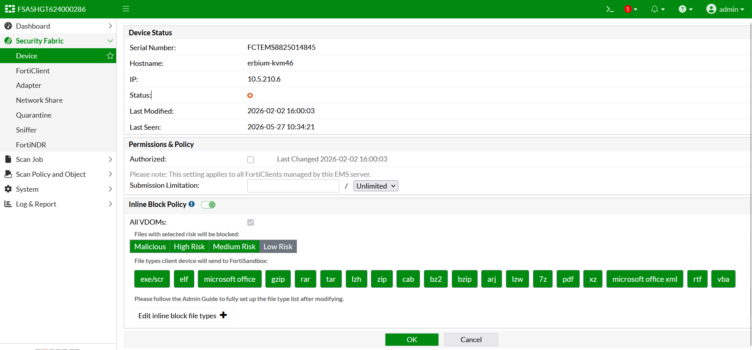Click the plus icon to edit file types
This screenshot has width=752, height=350.
(x=223, y=315)
